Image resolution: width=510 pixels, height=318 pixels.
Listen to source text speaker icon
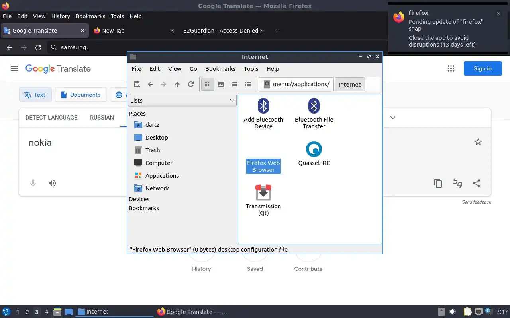coord(52,183)
